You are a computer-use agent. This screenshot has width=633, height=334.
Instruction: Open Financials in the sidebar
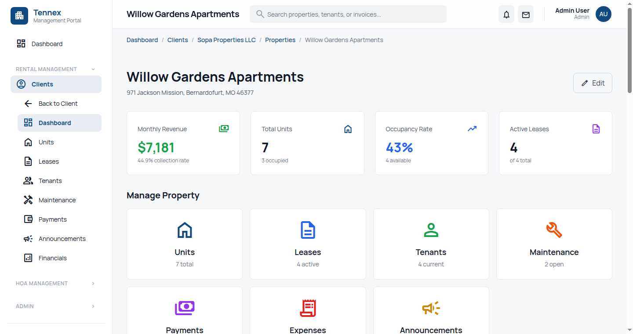point(52,258)
